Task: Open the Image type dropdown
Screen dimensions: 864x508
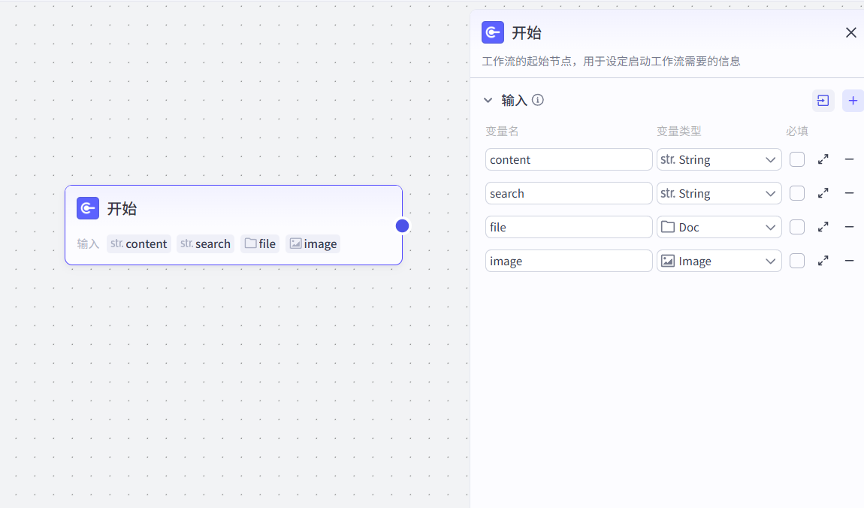Action: (x=718, y=262)
